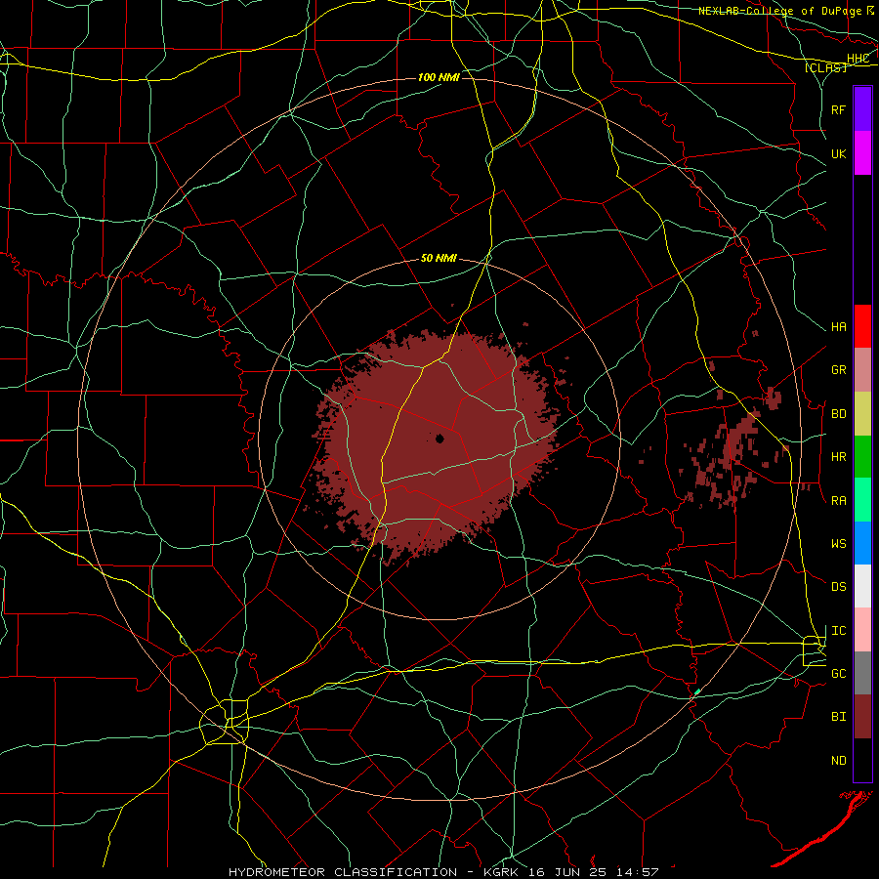The image size is (879, 879).
Task: Click the HR legend label
Action: pos(839,457)
